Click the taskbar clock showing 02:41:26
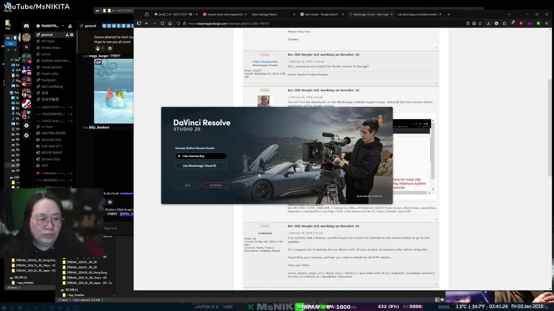 pyautogui.click(x=503, y=307)
